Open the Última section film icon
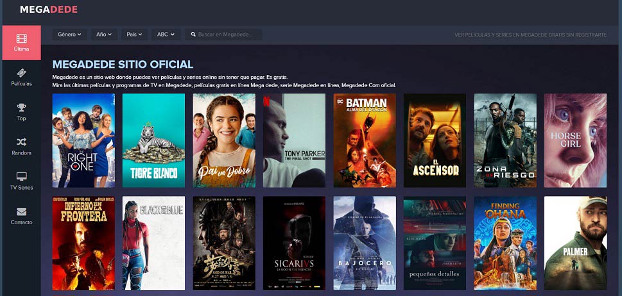This screenshot has height=296, width=622. point(21,38)
